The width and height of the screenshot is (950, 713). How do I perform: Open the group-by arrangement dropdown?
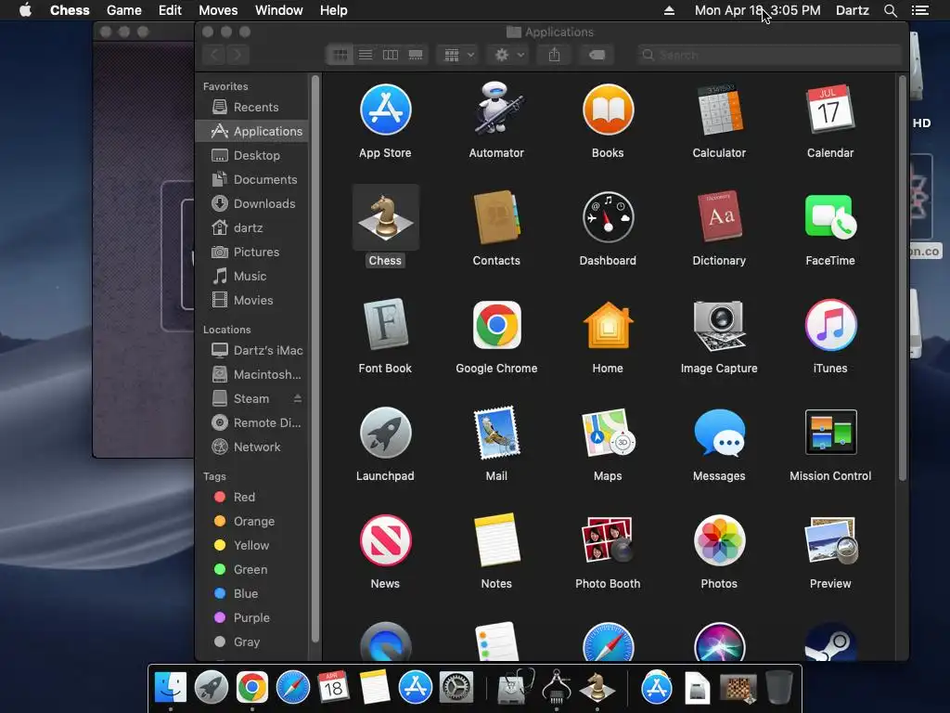click(x=458, y=55)
